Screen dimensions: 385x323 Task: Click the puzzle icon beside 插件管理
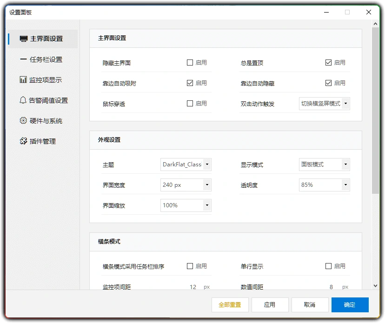23,141
